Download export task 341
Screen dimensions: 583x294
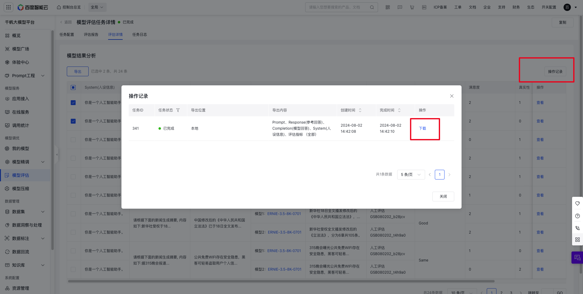pos(422,128)
